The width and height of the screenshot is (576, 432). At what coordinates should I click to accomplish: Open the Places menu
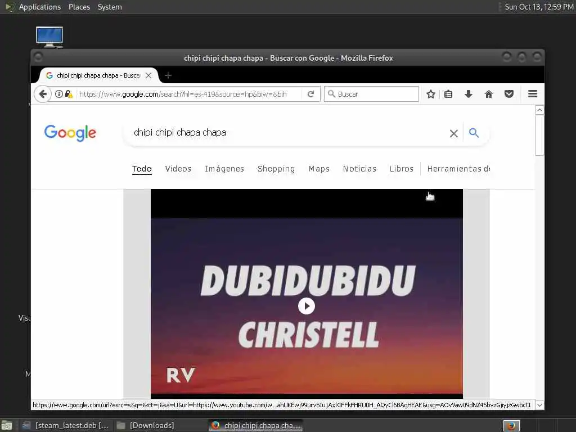pyautogui.click(x=79, y=7)
